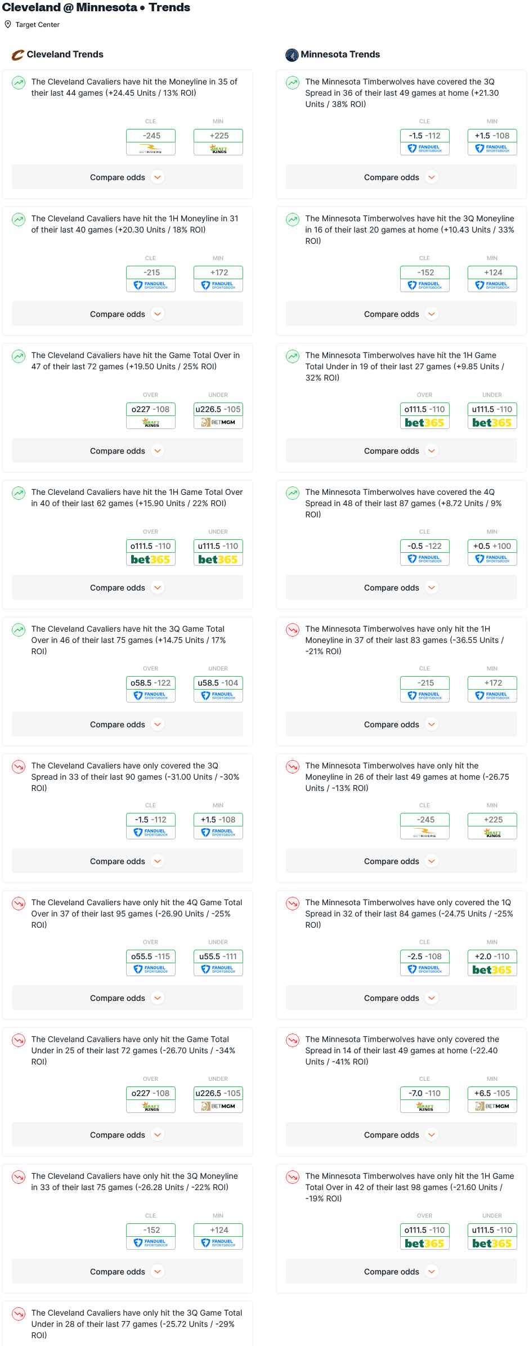This screenshot has height=1346, width=529.
Task: Click the -7.0 -110 Cleveland spread odds
Action: click(425, 1093)
